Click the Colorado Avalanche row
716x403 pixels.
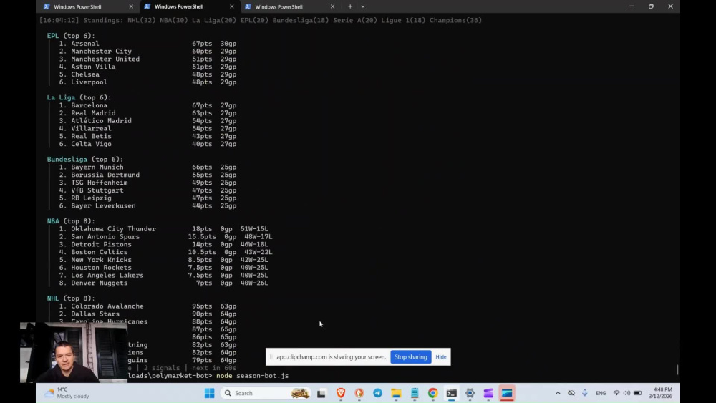coord(147,306)
